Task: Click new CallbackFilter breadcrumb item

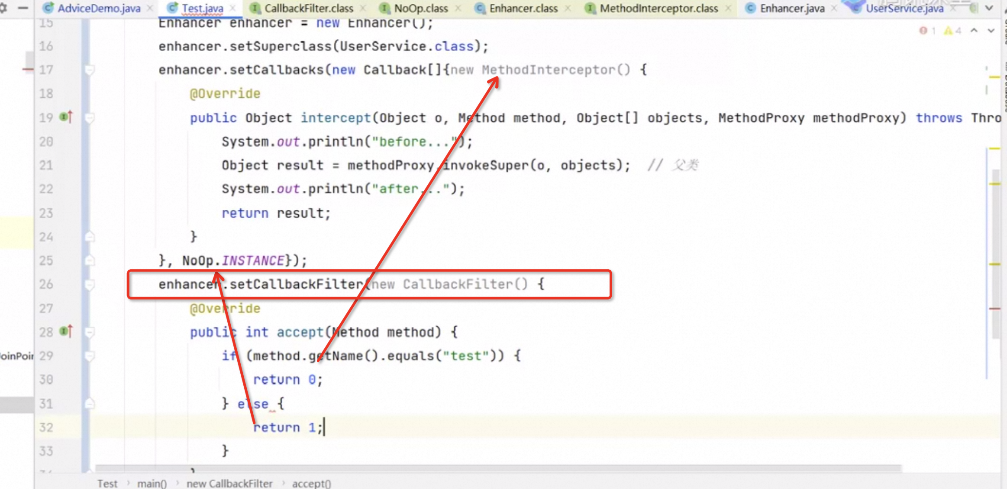Action: 229,483
